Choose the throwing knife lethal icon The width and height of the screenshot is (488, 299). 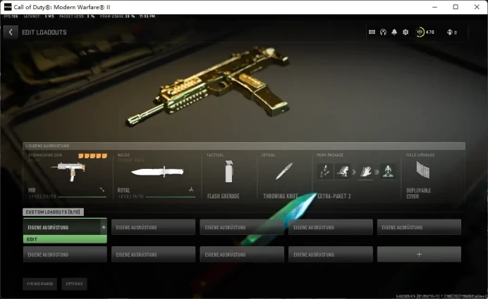click(x=283, y=171)
